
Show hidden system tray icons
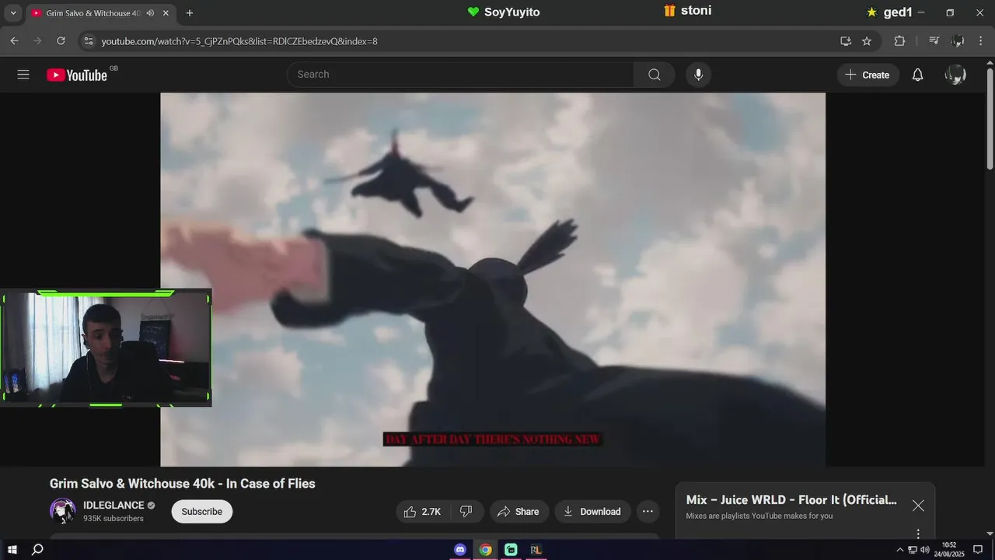900,549
